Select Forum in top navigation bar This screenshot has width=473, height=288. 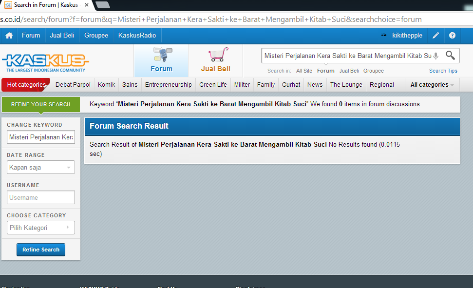click(x=31, y=35)
